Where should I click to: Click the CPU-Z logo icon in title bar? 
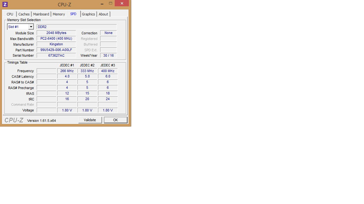[5, 4]
